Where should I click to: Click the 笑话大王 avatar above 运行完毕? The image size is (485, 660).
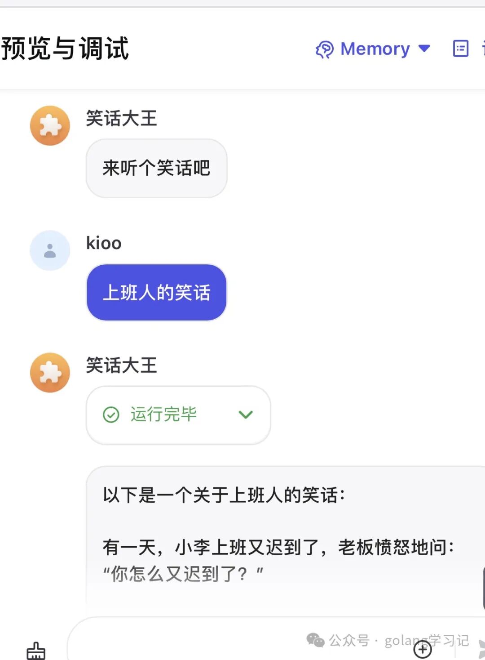pyautogui.click(x=50, y=372)
